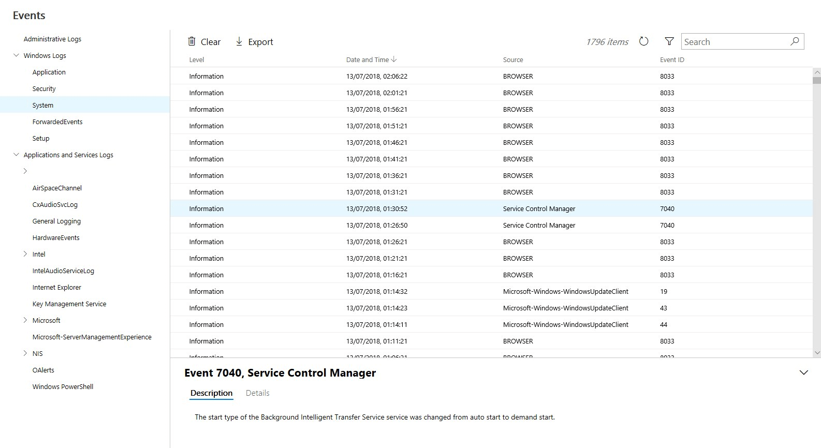821x448 pixels.
Task: Expand the Intel log folder
Action: tap(25, 254)
